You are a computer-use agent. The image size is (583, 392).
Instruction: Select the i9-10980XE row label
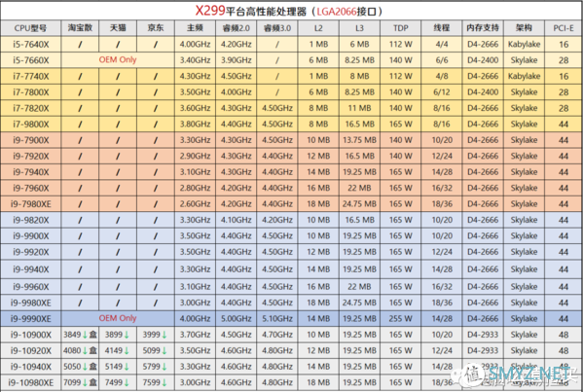point(31,382)
